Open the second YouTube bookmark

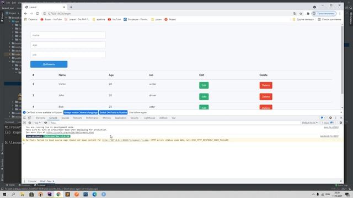(114, 20)
